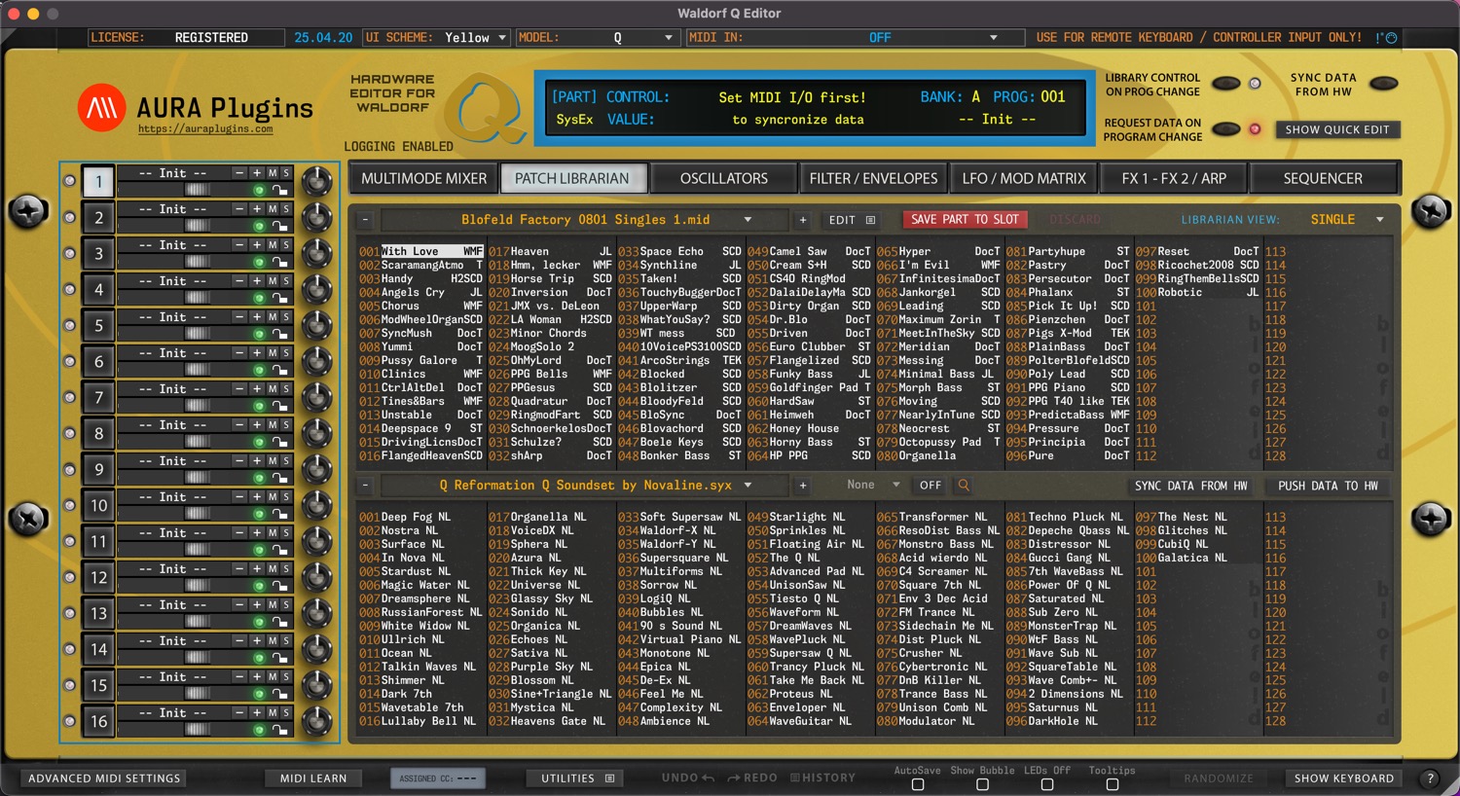
Task: Toggle Library Control on Prog Change switch
Action: click(1225, 84)
